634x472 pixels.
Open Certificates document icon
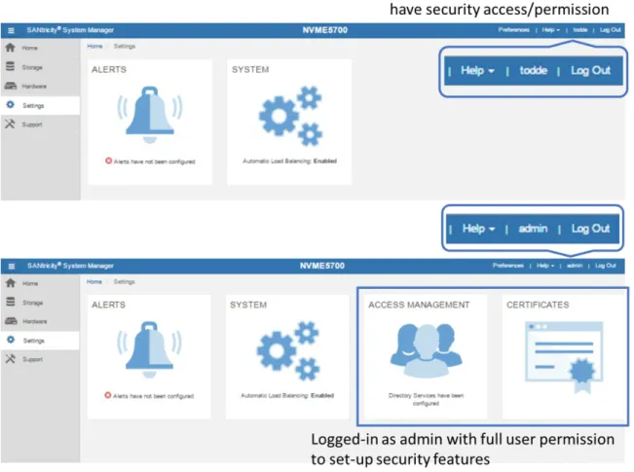tap(564, 357)
